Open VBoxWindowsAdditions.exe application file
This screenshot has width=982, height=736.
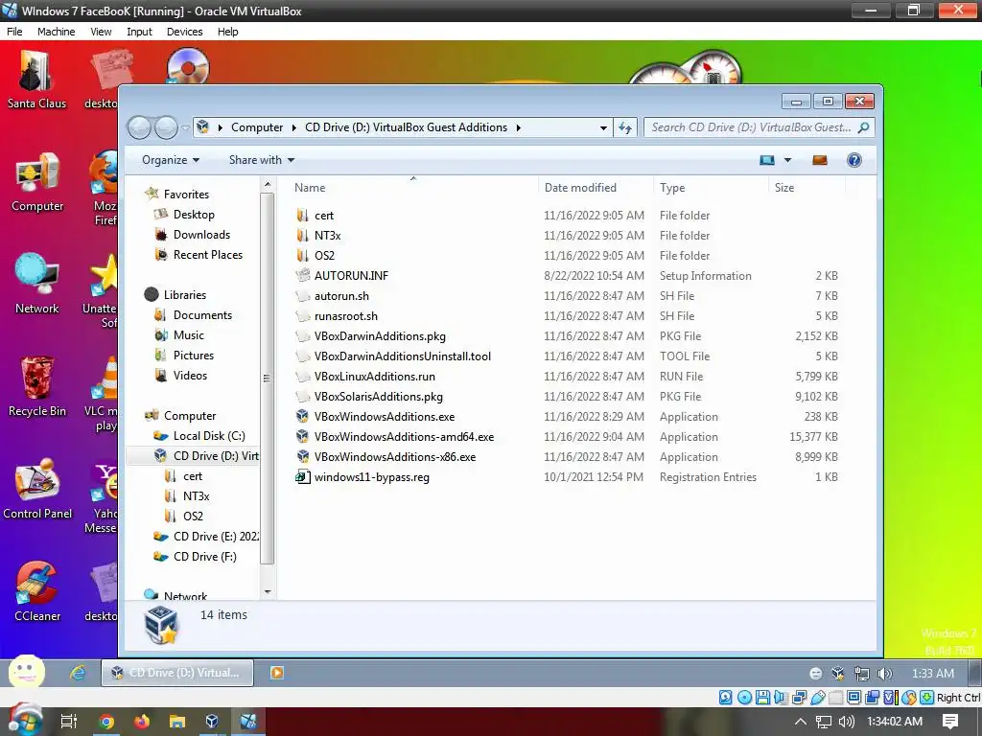point(384,417)
